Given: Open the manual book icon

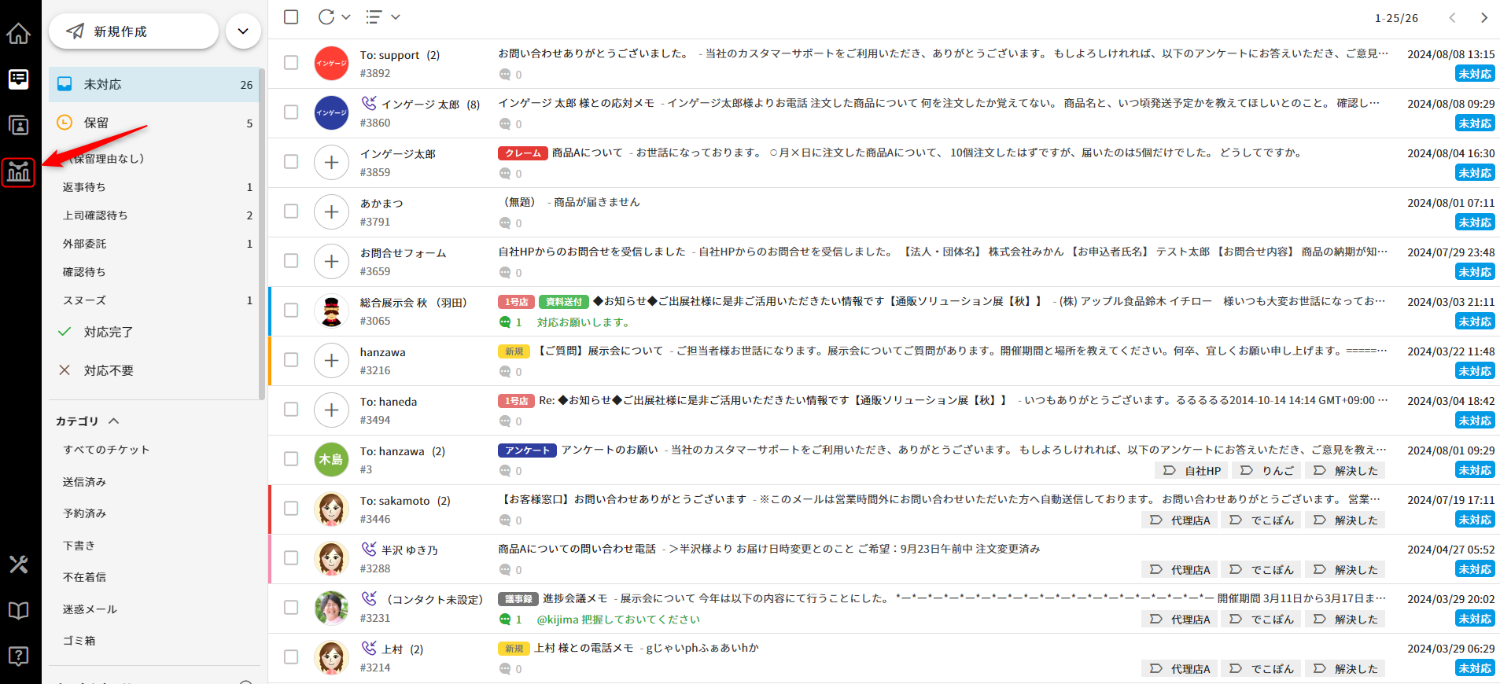Looking at the screenshot, I should pyautogui.click(x=19, y=611).
